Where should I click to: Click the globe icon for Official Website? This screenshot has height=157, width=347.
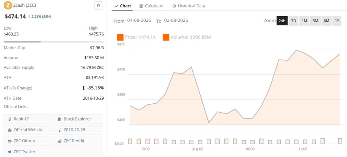[x=9, y=130]
